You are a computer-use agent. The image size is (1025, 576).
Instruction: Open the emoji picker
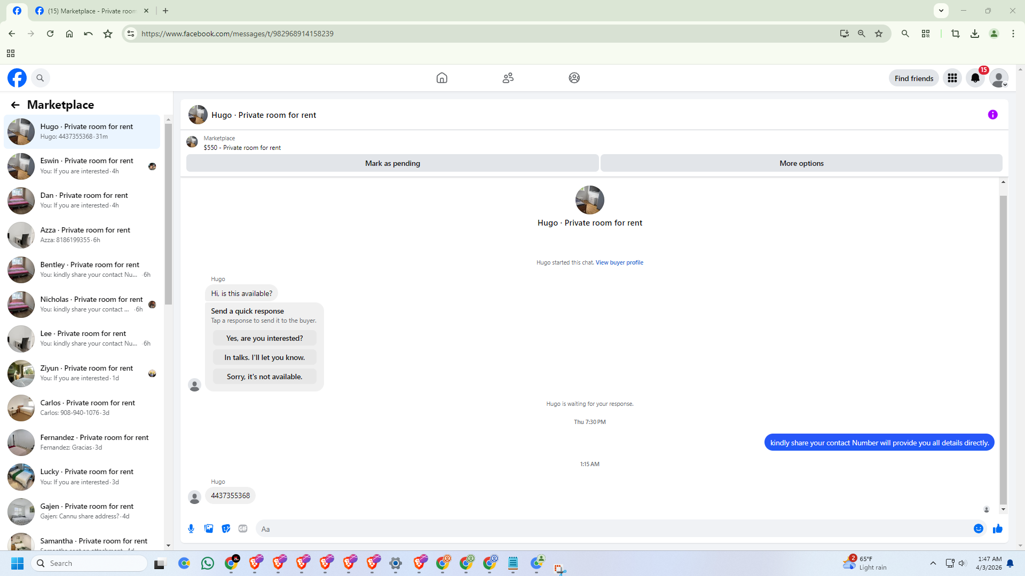click(x=979, y=529)
